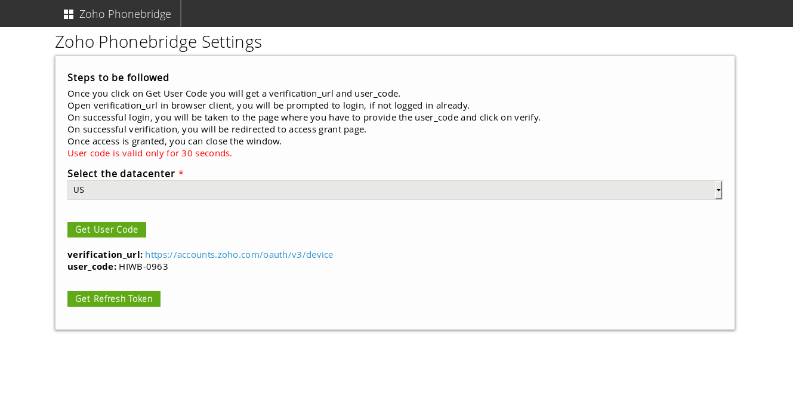Screen dimensions: 793x401
Task: Click the line starting 'Open verification_url in browser'
Action: [x=269, y=106]
